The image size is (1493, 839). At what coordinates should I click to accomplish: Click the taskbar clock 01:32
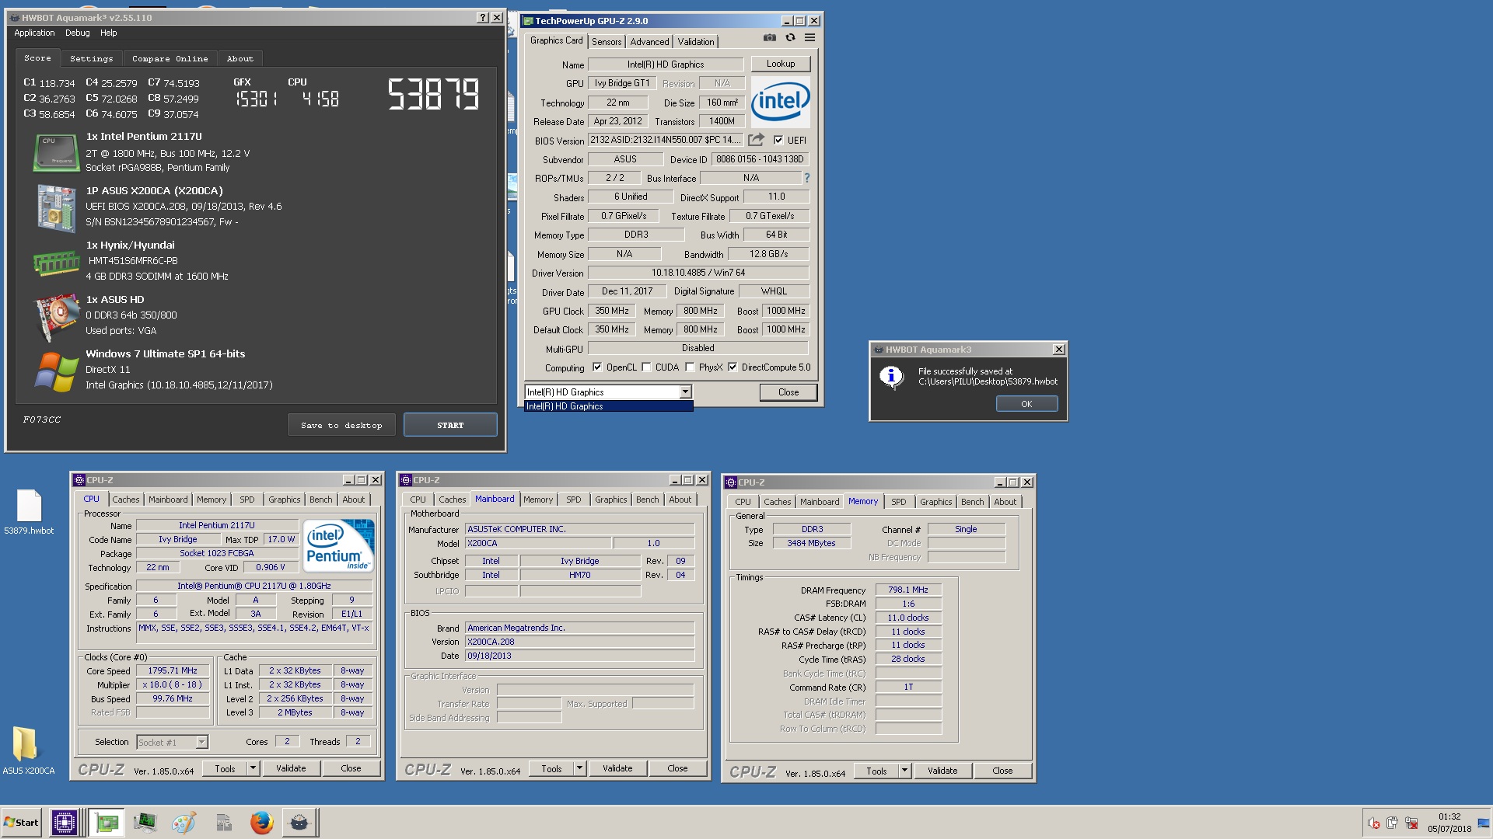tap(1449, 816)
